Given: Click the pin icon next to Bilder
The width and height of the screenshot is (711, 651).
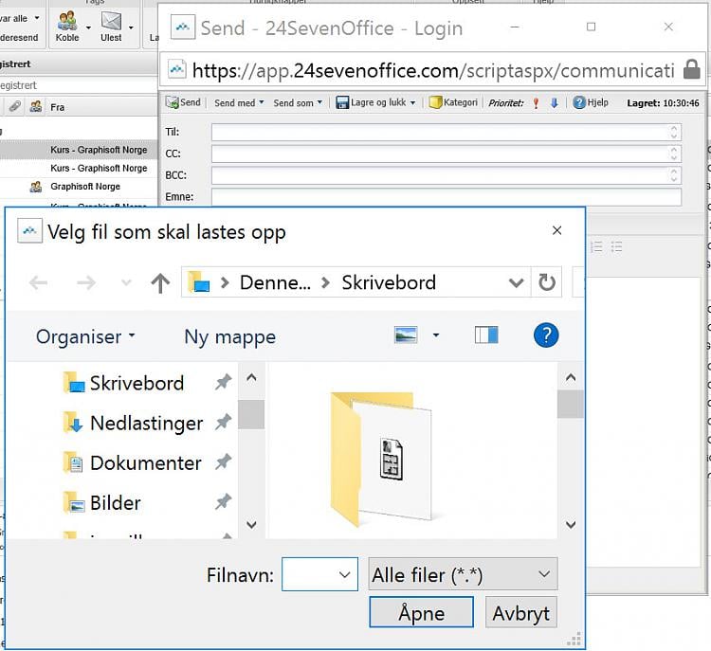Looking at the screenshot, I should 223,502.
